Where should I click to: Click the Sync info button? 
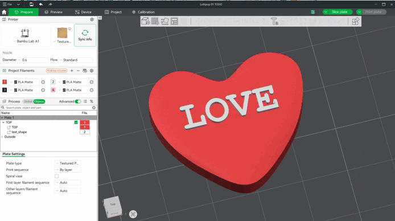coord(85,35)
